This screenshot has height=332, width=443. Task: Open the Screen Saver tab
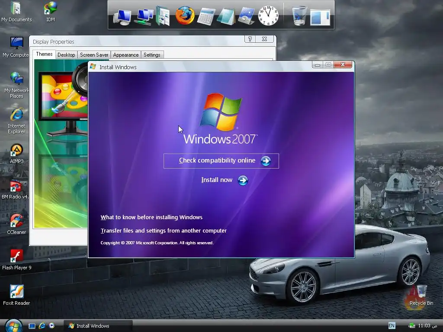coord(94,55)
